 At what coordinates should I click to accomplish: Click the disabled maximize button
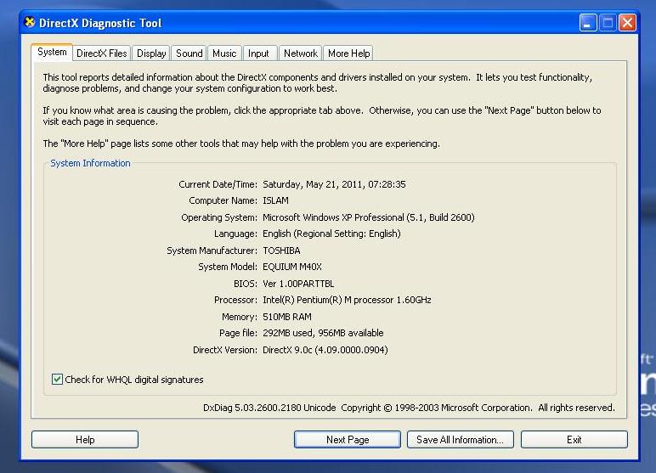coord(608,23)
